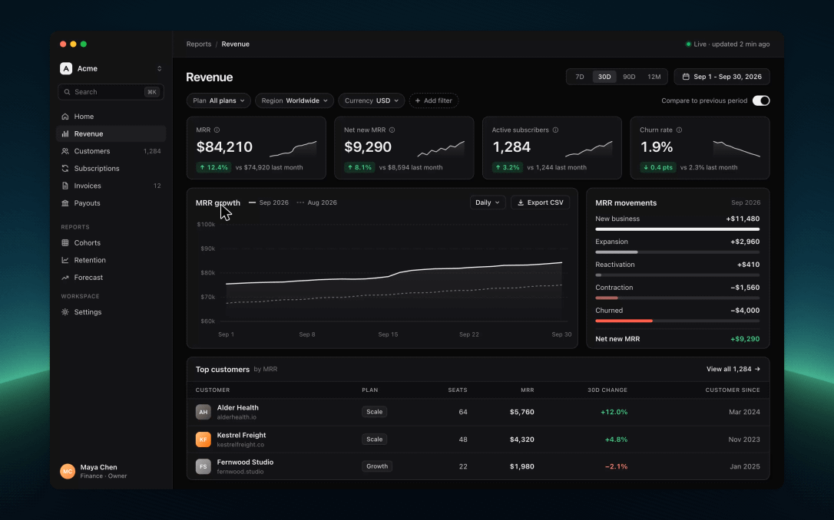Click the MRR info icon

click(217, 130)
